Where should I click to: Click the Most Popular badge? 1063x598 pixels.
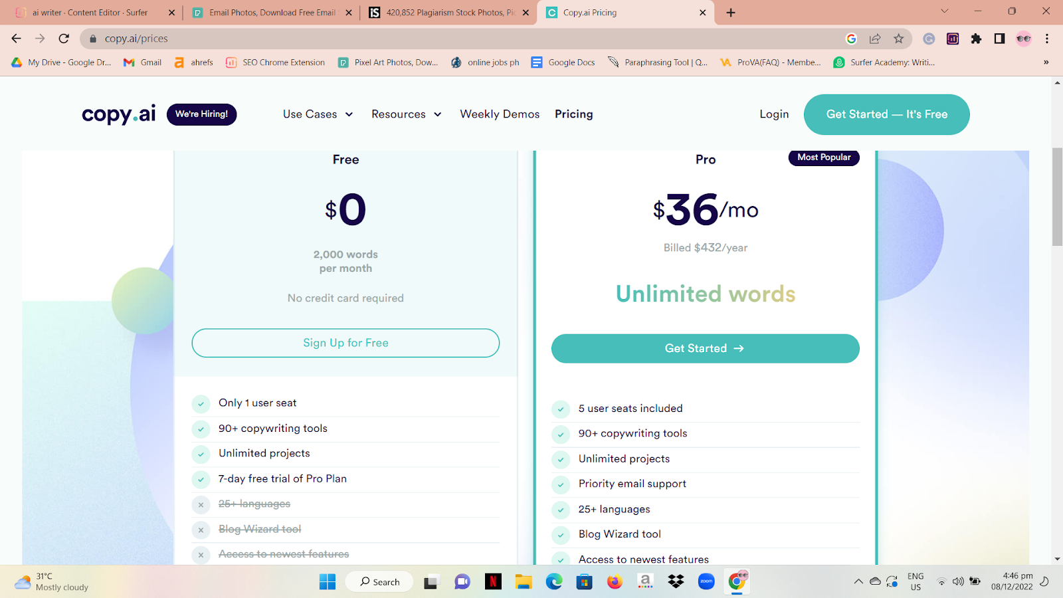(824, 157)
